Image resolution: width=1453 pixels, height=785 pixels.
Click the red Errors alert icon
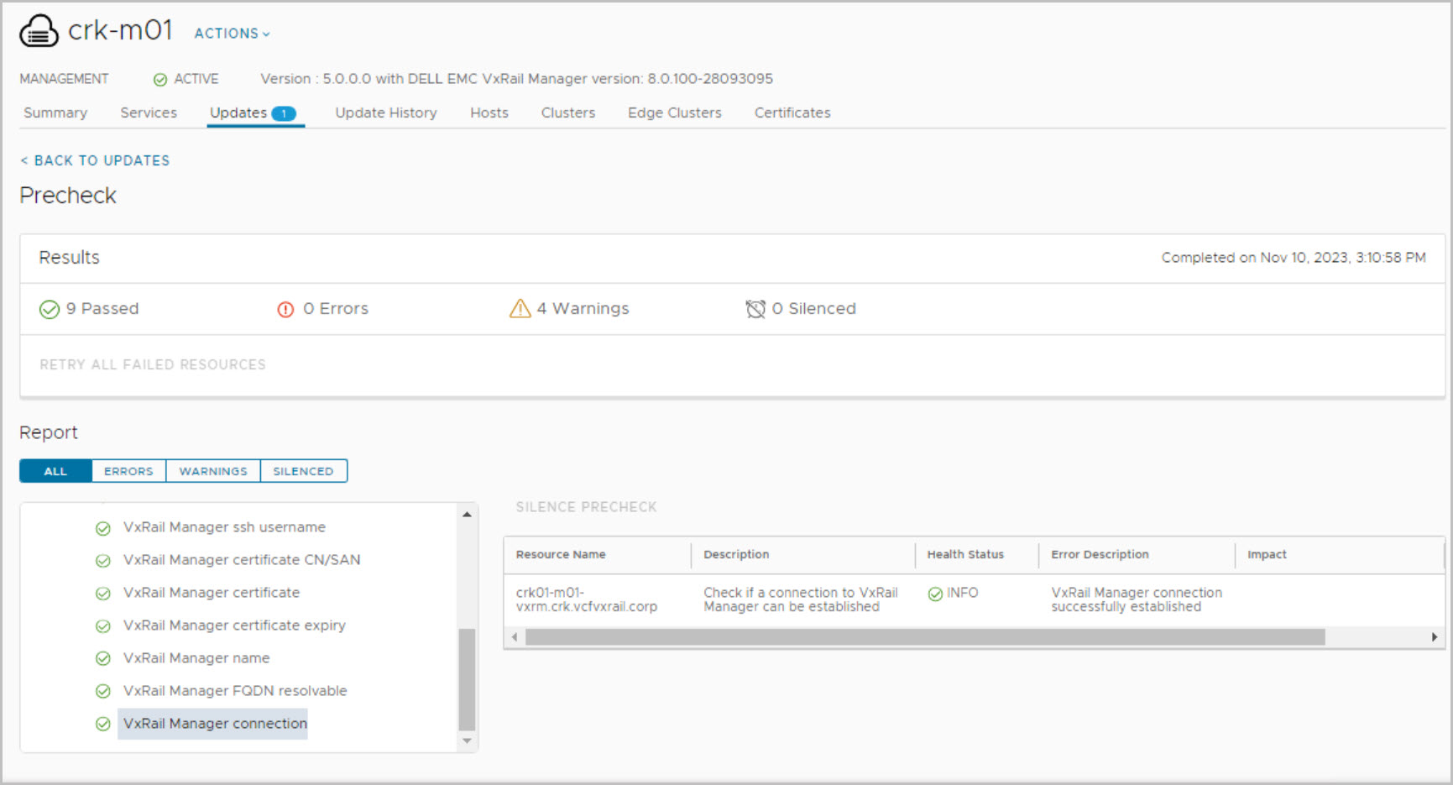(285, 310)
